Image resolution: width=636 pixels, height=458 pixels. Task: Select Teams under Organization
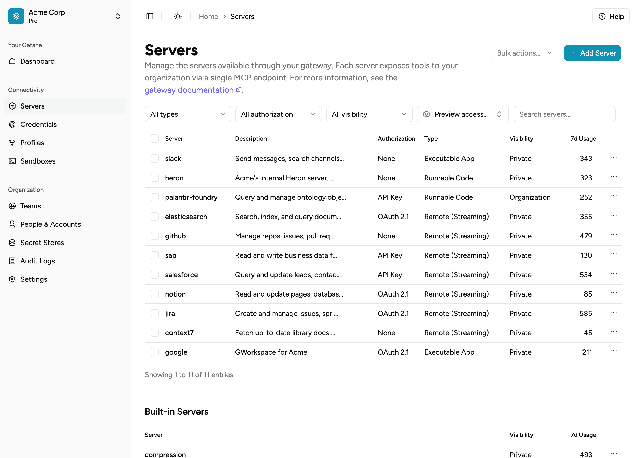30,206
